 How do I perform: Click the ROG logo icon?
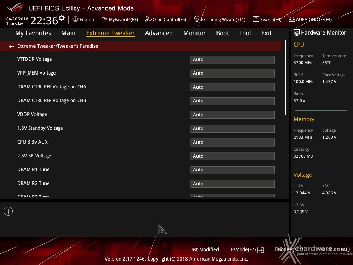point(15,8)
